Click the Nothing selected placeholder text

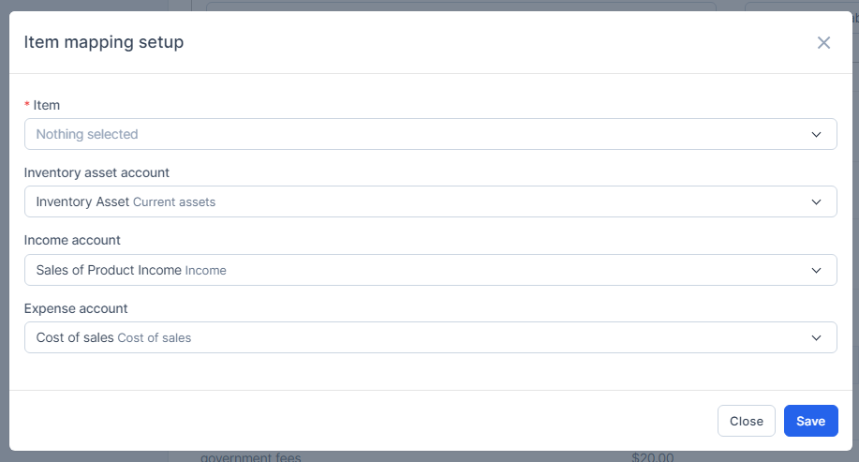87,134
